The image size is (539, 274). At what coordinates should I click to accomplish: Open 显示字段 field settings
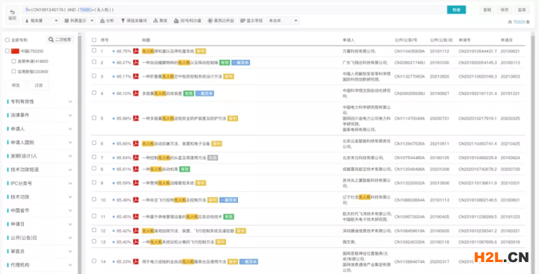click(x=252, y=21)
